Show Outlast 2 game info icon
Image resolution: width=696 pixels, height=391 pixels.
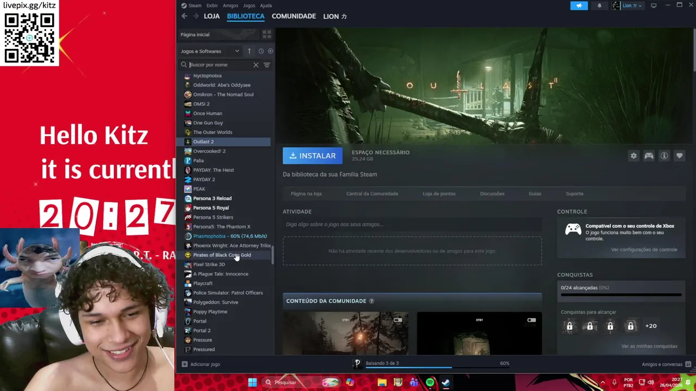point(664,156)
